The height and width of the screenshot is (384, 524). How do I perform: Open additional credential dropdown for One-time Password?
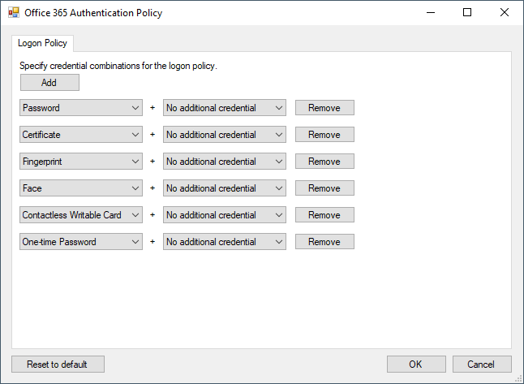tap(225, 242)
